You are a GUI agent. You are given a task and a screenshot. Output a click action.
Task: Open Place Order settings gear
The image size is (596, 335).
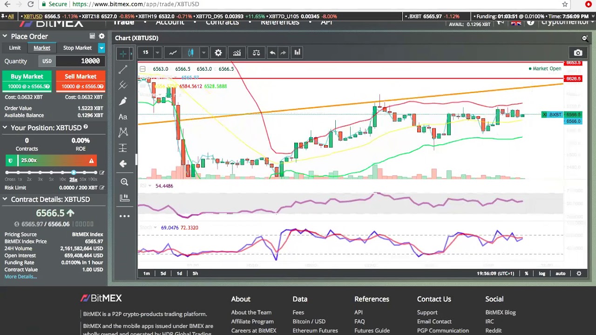pyautogui.click(x=102, y=36)
